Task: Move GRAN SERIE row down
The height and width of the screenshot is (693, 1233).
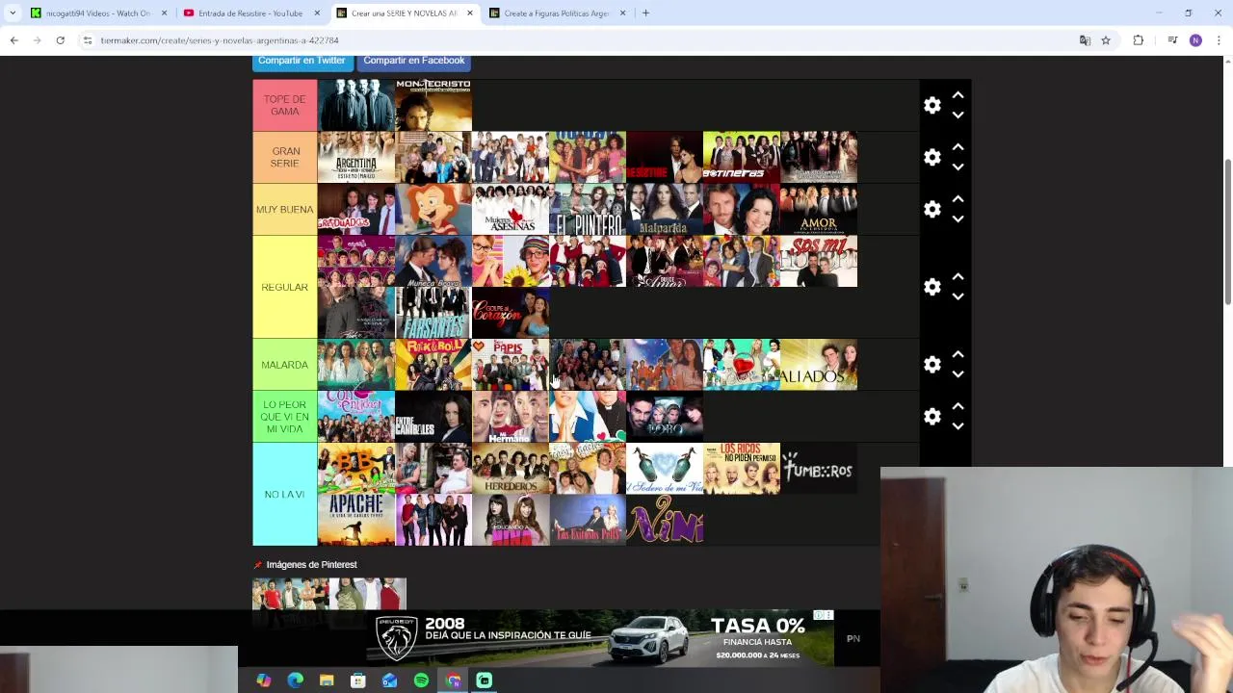Action: coord(958,167)
